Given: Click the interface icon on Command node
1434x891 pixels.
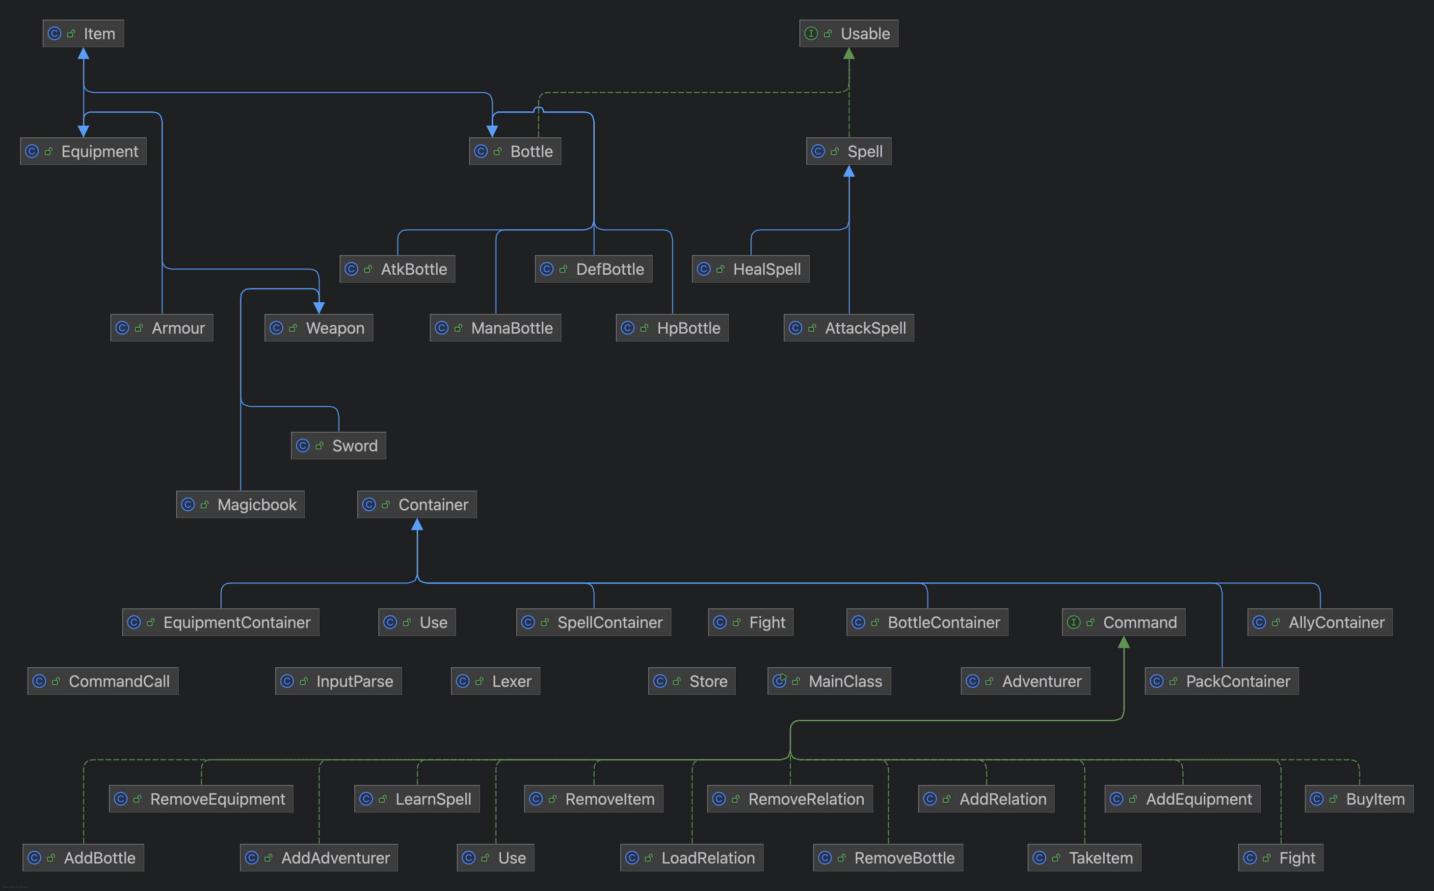Looking at the screenshot, I should (x=1074, y=622).
